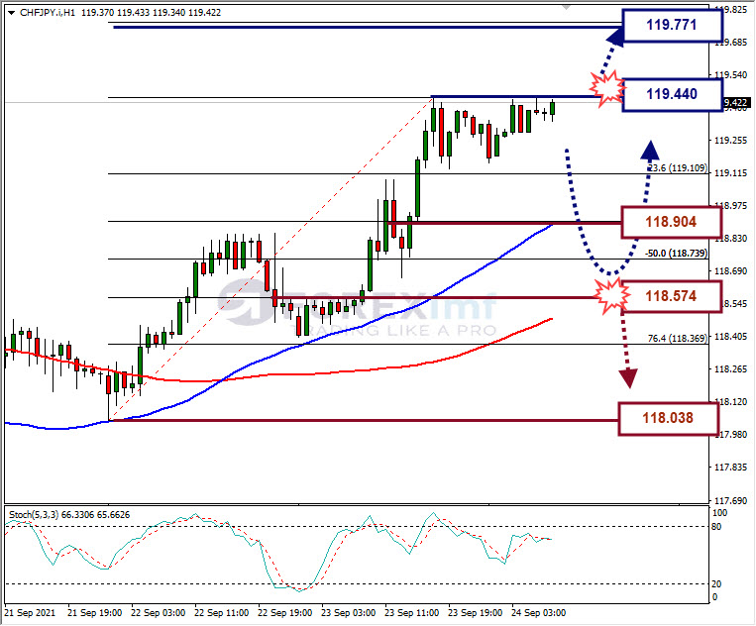Click the 76.4 (118.369) Fibonacci label
756x626 pixels.
(678, 339)
